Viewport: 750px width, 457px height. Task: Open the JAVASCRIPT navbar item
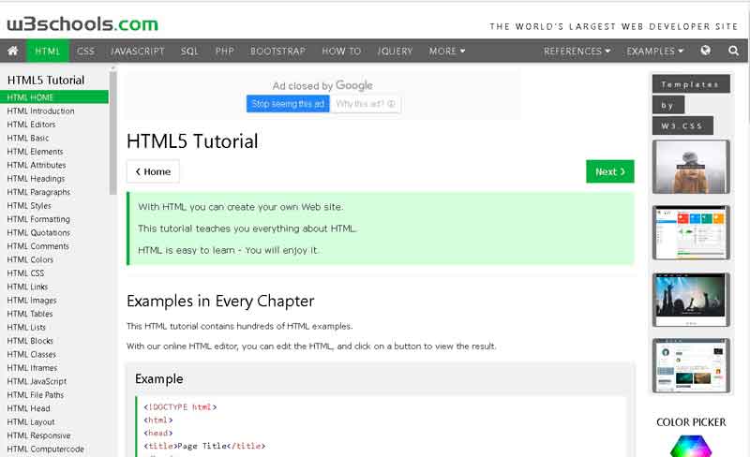coord(137,52)
